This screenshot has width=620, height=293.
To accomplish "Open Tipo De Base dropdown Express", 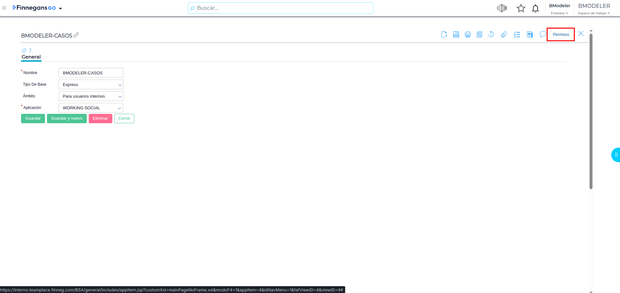I will pyautogui.click(x=91, y=84).
